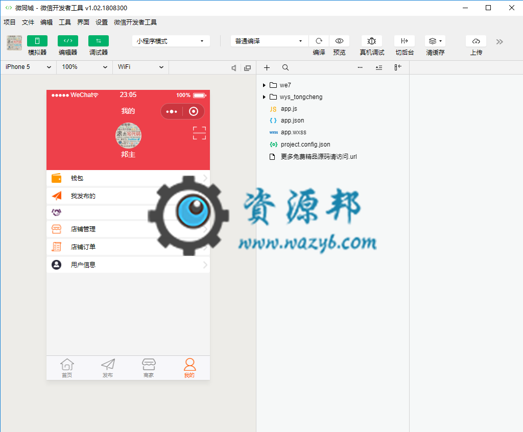Open the iPhone 5 device dropdown
Image resolution: width=523 pixels, height=432 pixels.
tap(29, 67)
